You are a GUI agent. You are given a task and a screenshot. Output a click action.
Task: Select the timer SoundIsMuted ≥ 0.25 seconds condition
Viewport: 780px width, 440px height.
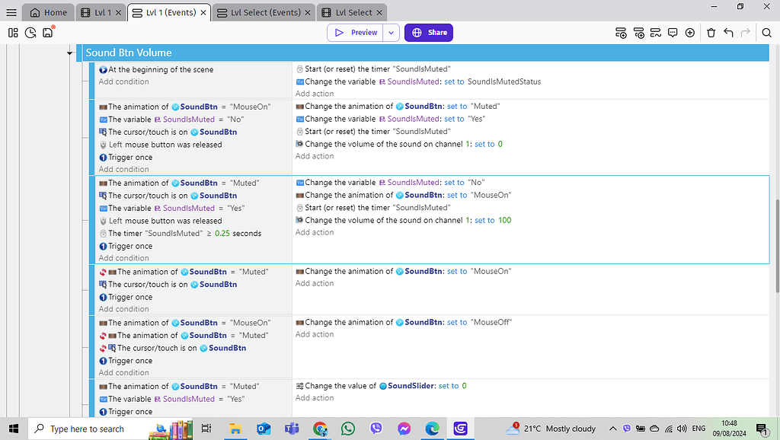[x=180, y=233]
